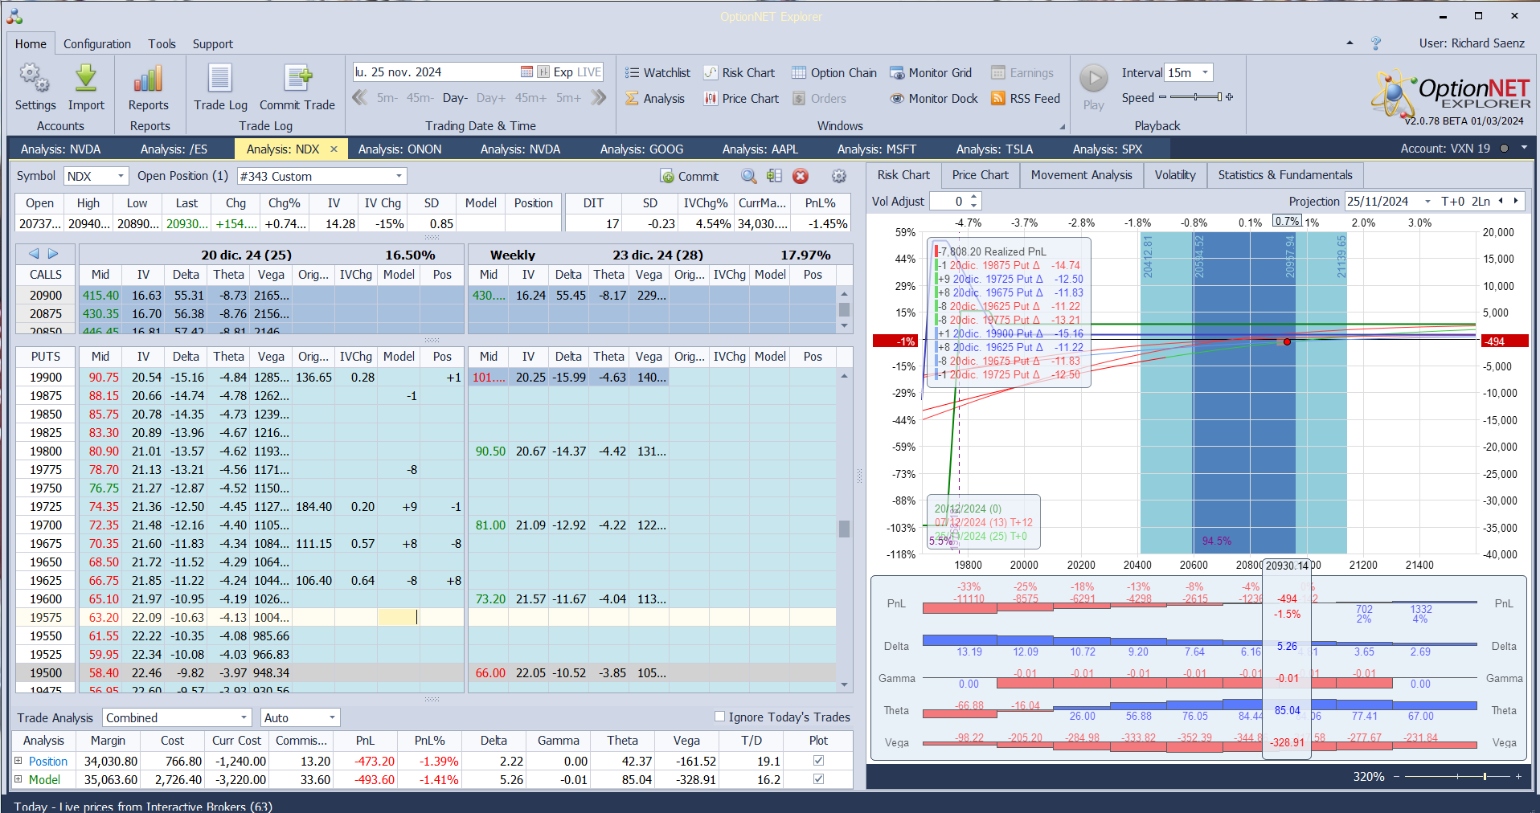Viewport: 1540px width, 813px height.
Task: Click the spreadsheet export icon beside search
Action: coord(774,176)
